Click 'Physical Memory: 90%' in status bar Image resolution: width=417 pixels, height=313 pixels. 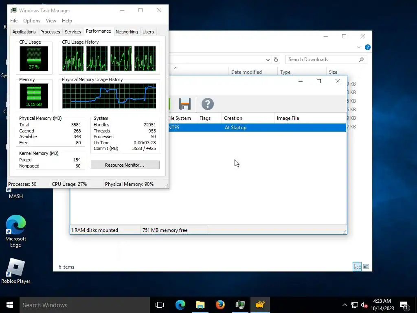(x=129, y=184)
